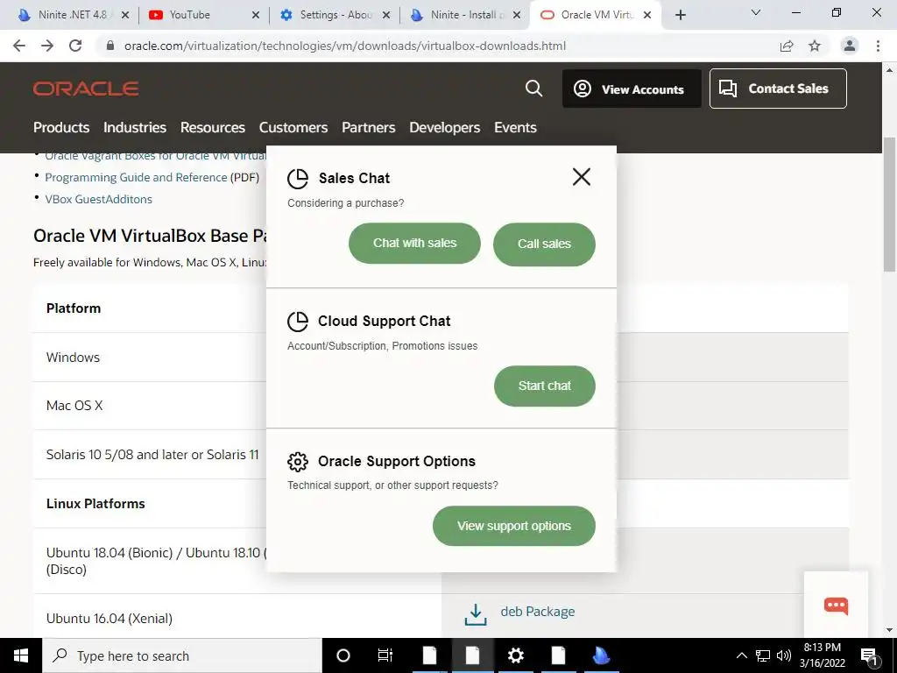Click the Windows taskbar search box
897x673 pixels.
[x=182, y=655]
